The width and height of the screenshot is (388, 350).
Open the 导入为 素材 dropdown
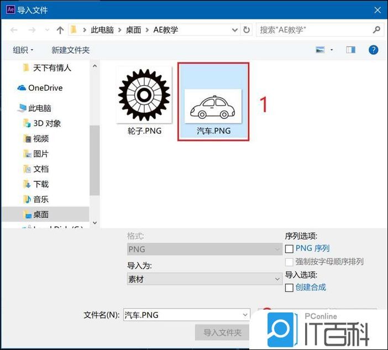205,279
